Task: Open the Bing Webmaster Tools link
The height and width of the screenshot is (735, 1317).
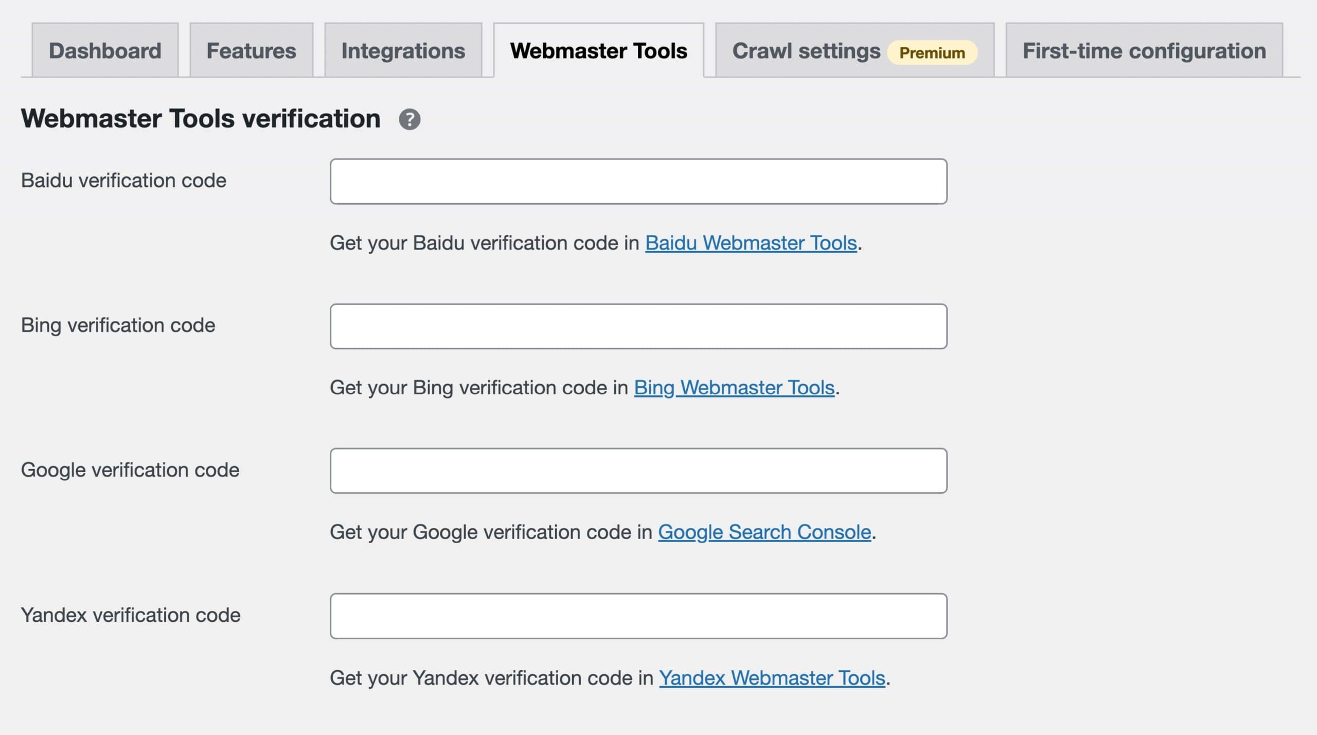Action: [x=735, y=387]
